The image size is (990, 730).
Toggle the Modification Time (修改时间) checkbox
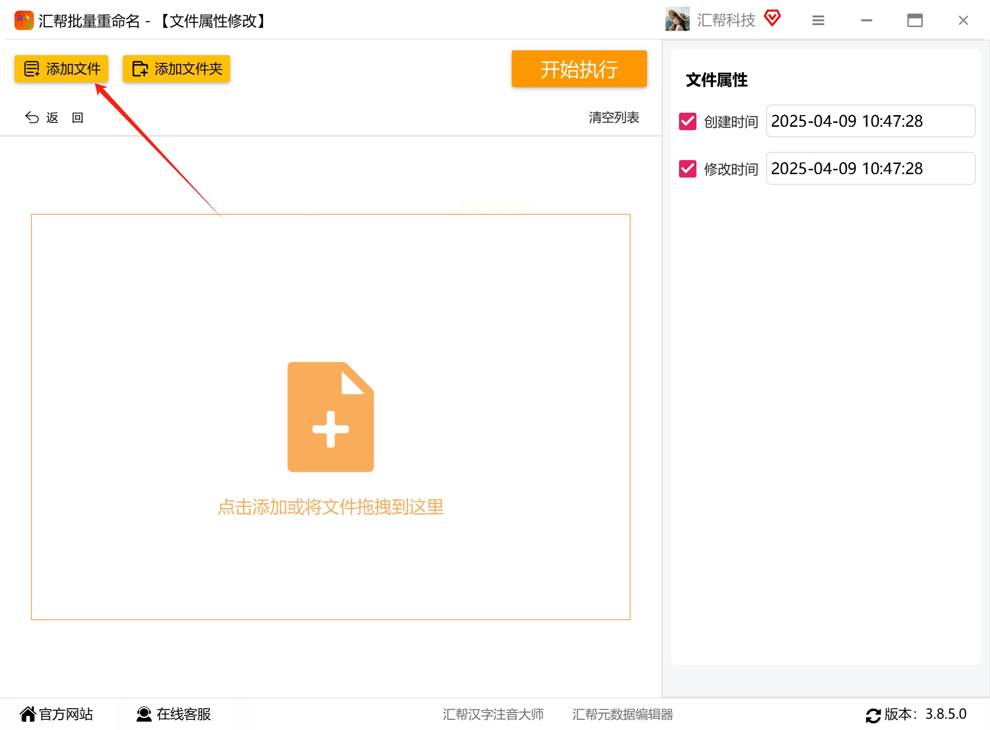click(687, 169)
